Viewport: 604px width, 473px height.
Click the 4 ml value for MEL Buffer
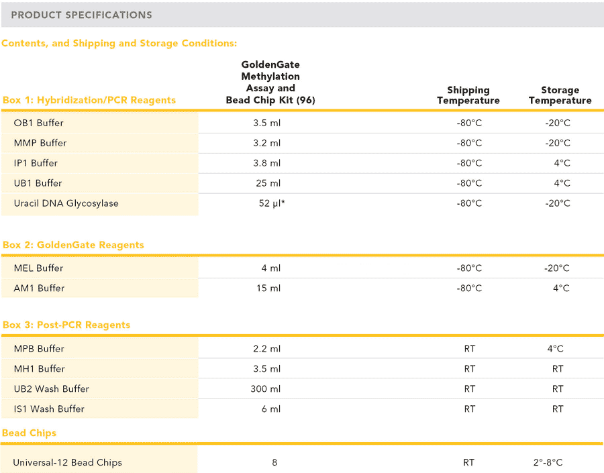(x=271, y=268)
